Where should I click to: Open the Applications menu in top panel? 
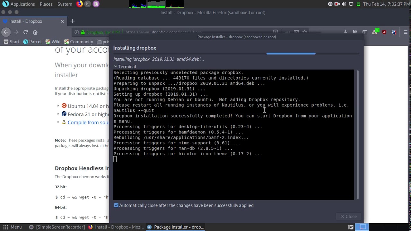pyautogui.click(x=19, y=4)
